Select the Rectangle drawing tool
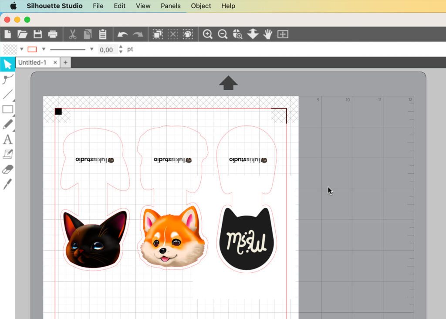446x319 pixels. pyautogui.click(x=7, y=109)
